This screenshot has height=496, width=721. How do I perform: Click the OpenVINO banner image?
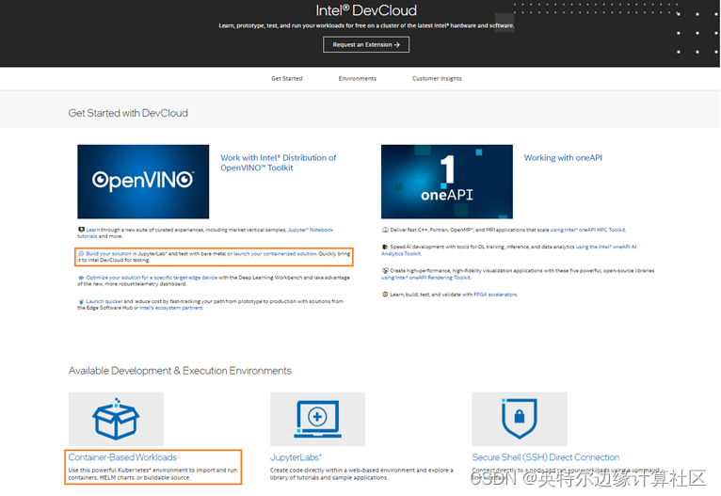point(143,182)
